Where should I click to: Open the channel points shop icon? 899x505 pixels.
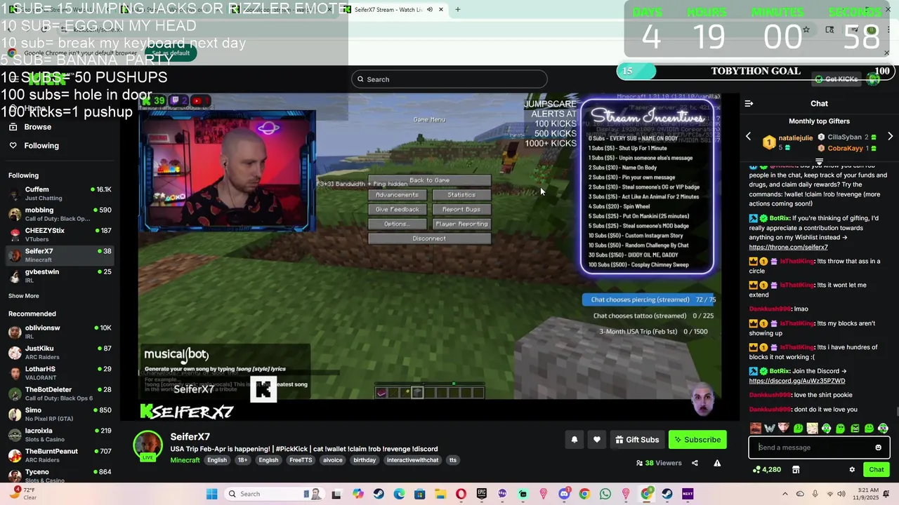coord(796,470)
